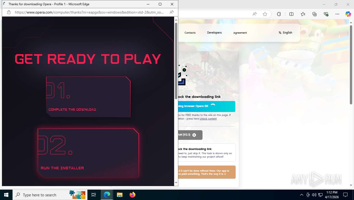354x200 pixels.
Task: Restore down the main Edge window
Action: point(336,4)
